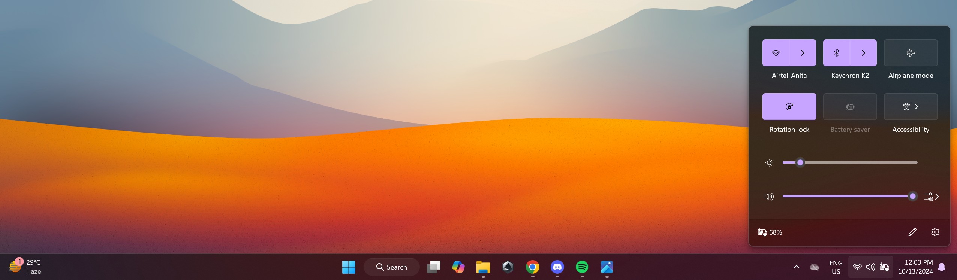Open sound output selection arrow
Screen dimensions: 957x280
click(932, 197)
